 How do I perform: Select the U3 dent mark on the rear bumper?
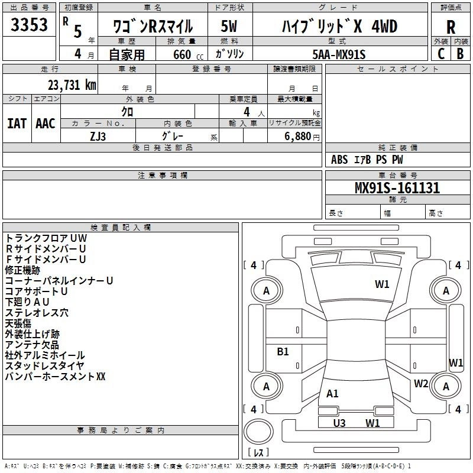pos(339,423)
